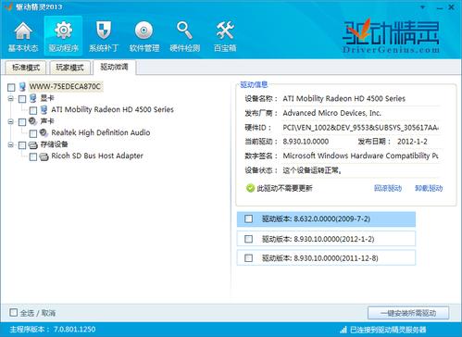
Task: Click the 回滚驱动 link
Action: click(388, 188)
